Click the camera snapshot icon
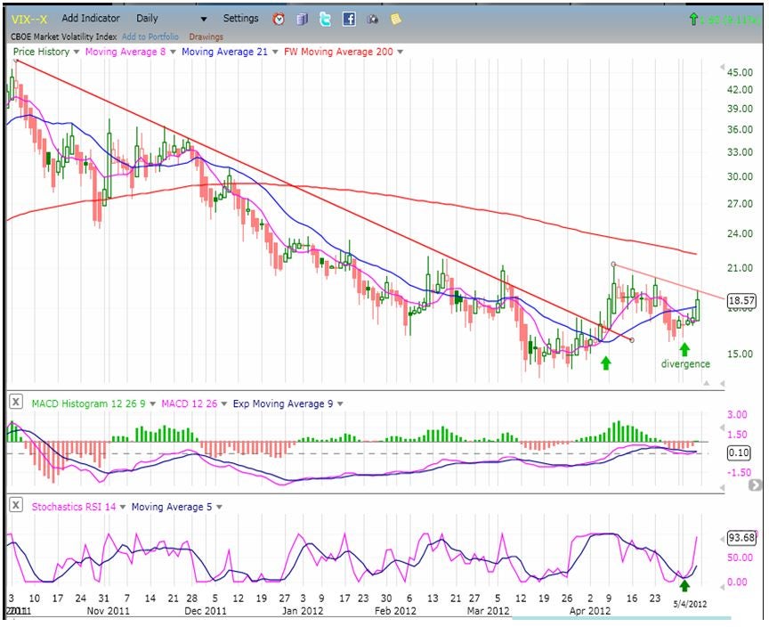The height and width of the screenshot is (627, 769). tap(373, 19)
